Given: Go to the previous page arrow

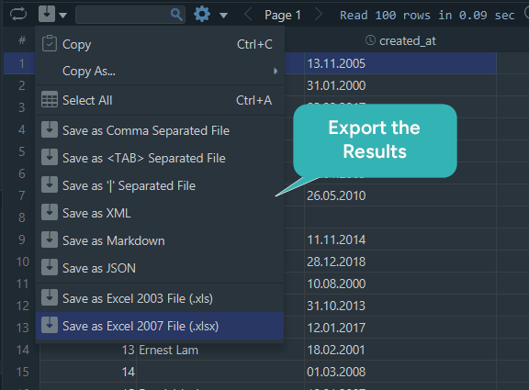Looking at the screenshot, I should click(x=248, y=15).
